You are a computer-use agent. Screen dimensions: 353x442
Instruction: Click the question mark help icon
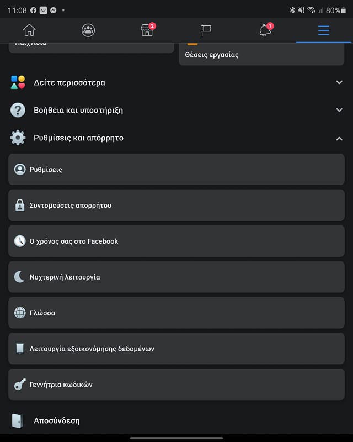click(x=18, y=110)
